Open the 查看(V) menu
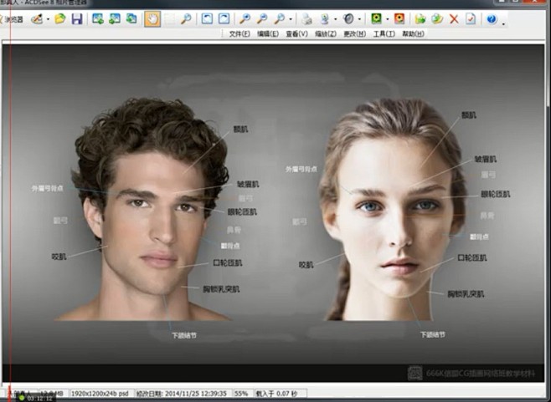This screenshot has width=551, height=402. coord(296,34)
